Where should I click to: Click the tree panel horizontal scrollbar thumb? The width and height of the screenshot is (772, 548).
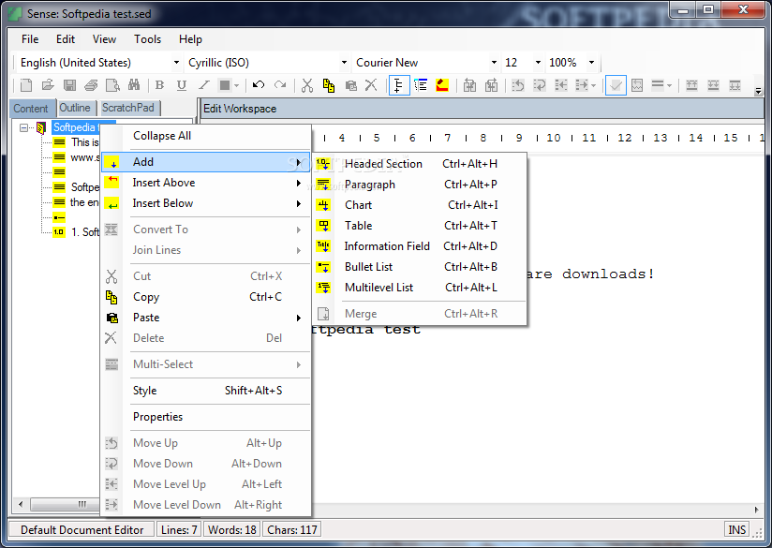click(65, 504)
